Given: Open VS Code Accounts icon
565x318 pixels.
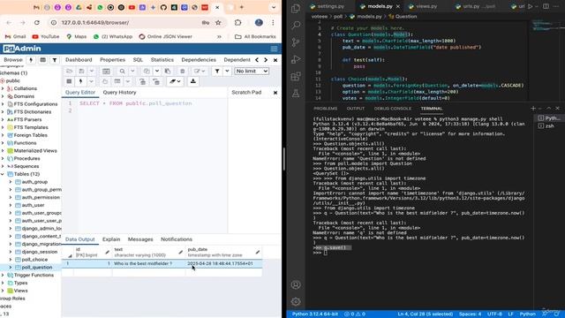Looking at the screenshot, I should (296, 284).
